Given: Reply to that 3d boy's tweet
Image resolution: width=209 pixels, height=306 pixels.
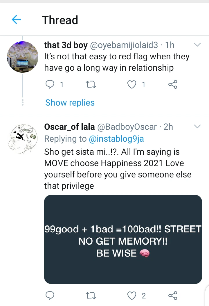Looking at the screenshot, I should pyautogui.click(x=50, y=85).
